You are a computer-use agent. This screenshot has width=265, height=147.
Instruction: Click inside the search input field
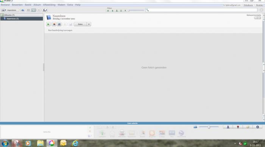pos(201,10)
